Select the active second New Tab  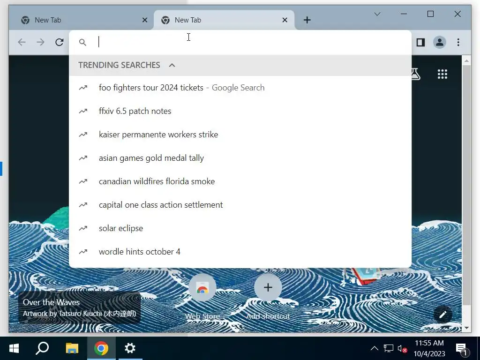click(x=224, y=20)
